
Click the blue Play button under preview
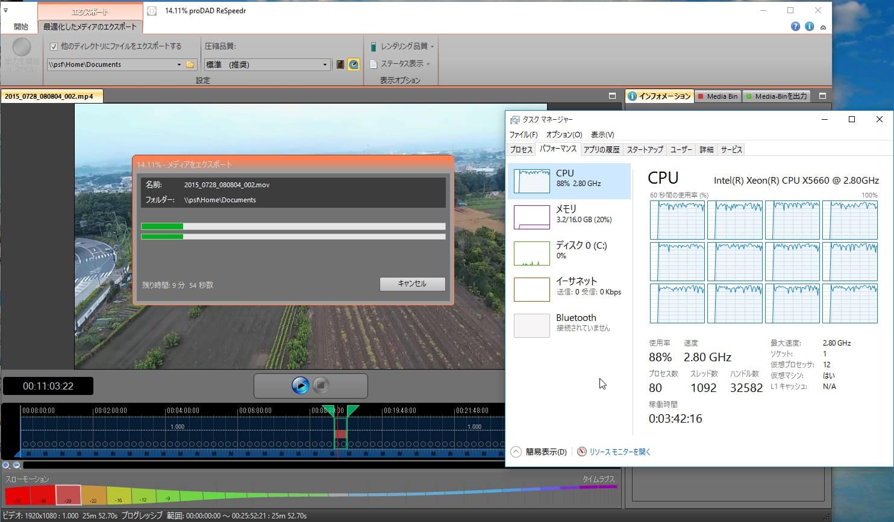pos(300,385)
